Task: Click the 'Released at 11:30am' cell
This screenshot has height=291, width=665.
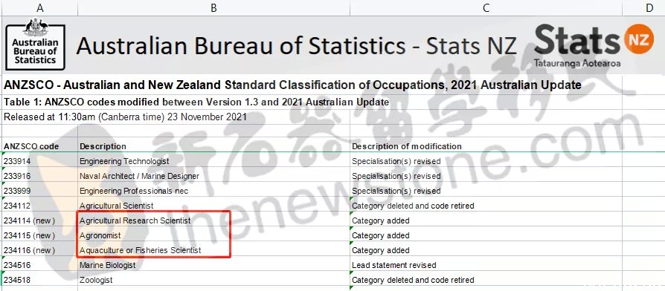Action: (125, 117)
